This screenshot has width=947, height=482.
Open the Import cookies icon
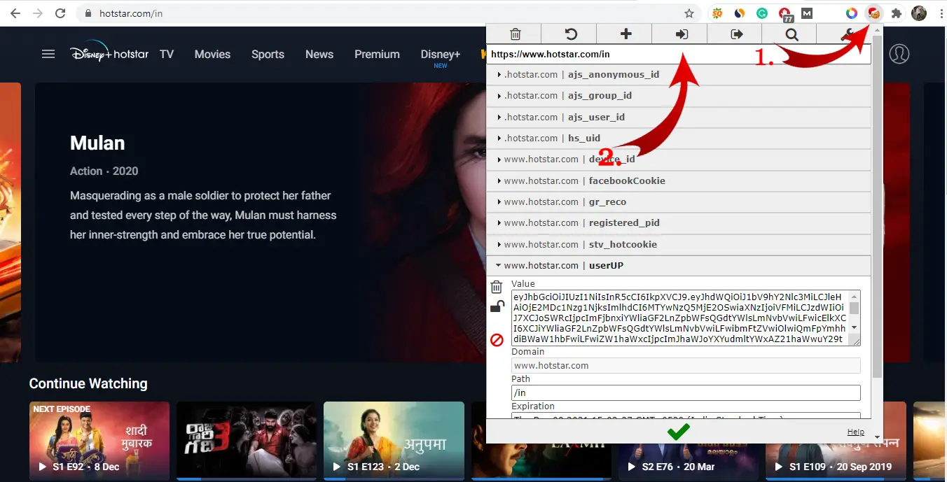681,34
